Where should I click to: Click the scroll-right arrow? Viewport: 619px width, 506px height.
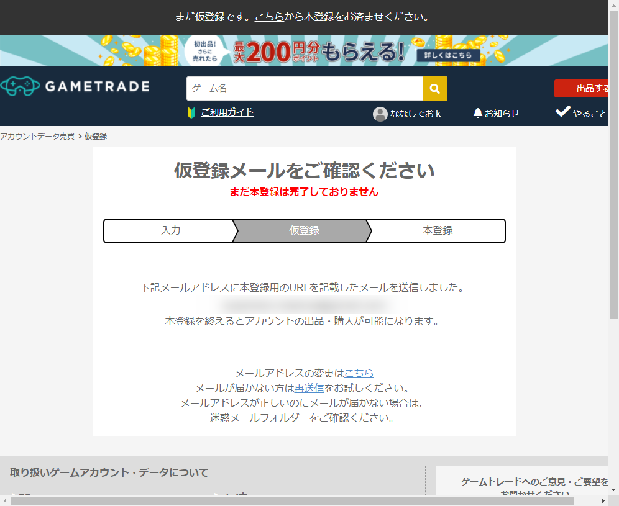[603, 501]
